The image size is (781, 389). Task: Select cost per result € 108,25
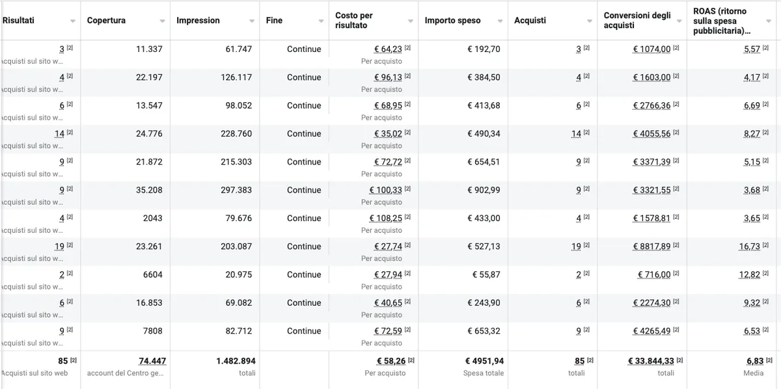pyautogui.click(x=386, y=219)
